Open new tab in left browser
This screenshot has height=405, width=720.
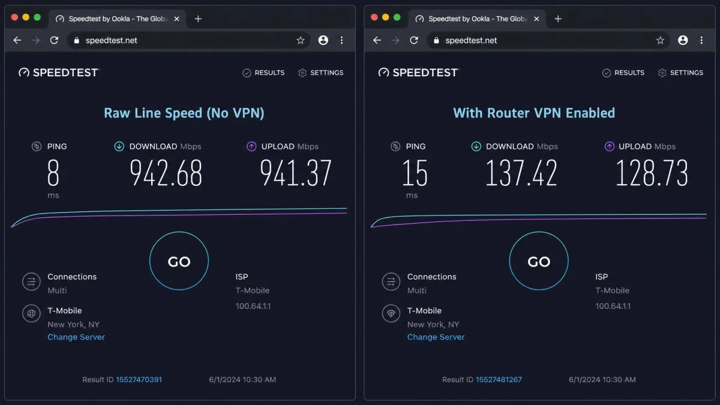[x=198, y=19]
